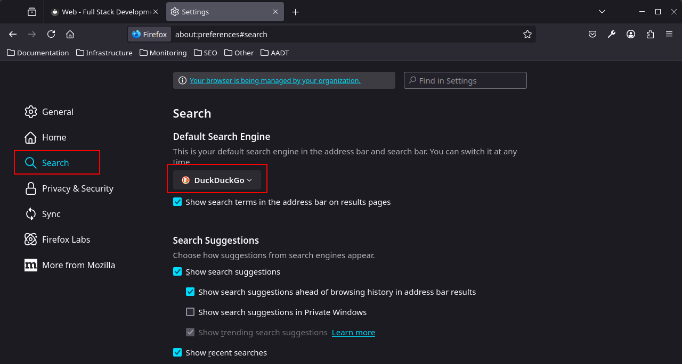Click the Find in Settings search field
This screenshot has height=364, width=682.
coord(465,80)
